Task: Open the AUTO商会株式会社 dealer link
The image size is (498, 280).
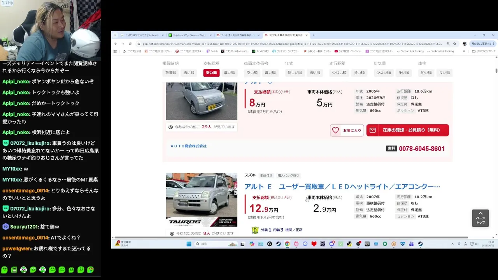Action: tap(188, 146)
